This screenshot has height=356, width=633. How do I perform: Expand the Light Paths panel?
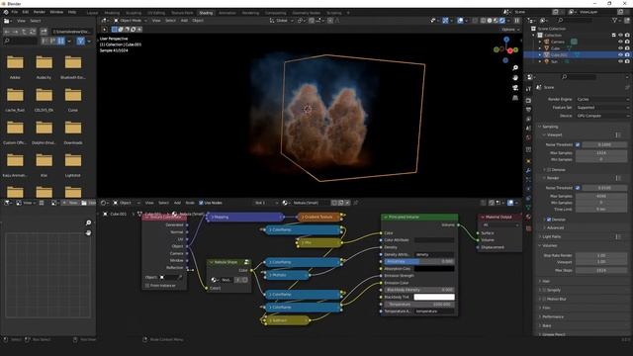pyautogui.click(x=552, y=237)
